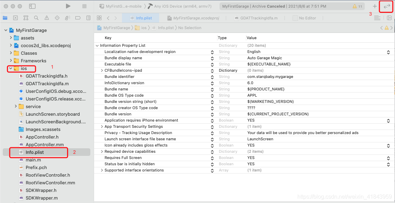
Task: Expand App Transport Security Settings
Action: pyautogui.click(x=102, y=126)
